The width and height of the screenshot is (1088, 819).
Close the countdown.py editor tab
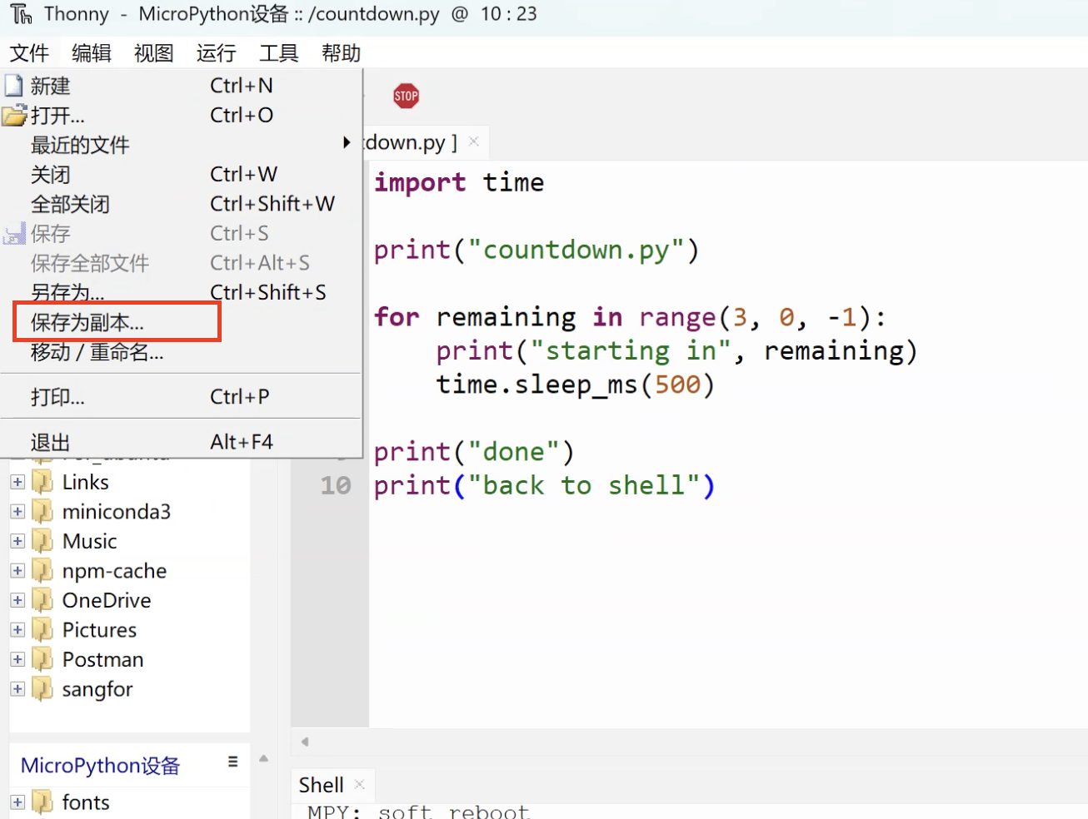click(474, 141)
